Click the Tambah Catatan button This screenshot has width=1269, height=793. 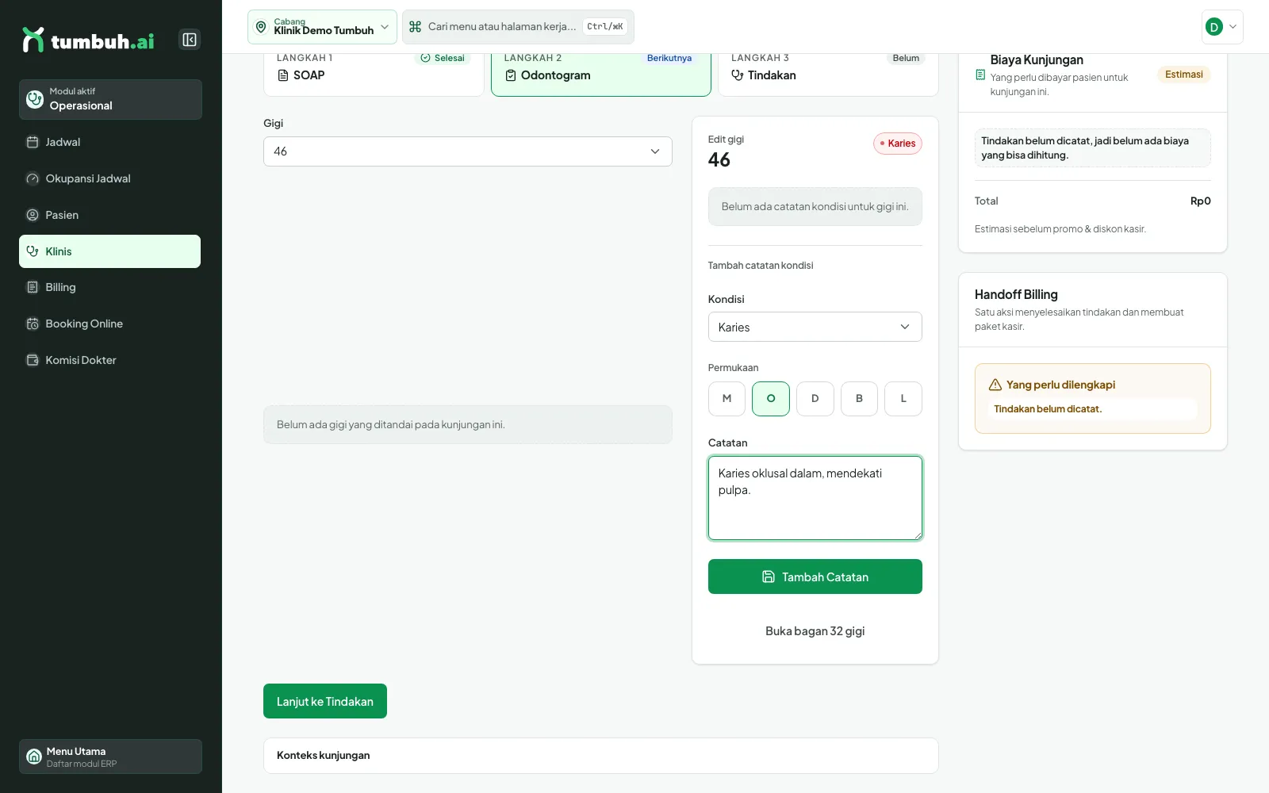click(x=815, y=577)
